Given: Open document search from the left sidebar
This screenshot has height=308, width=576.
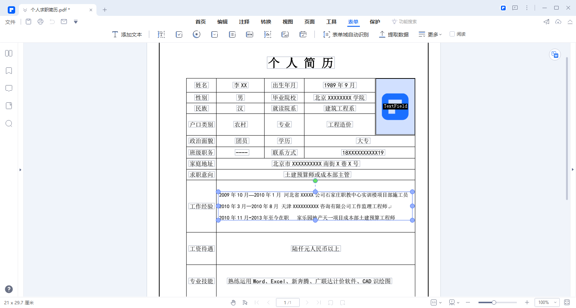Looking at the screenshot, I should click(x=8, y=123).
